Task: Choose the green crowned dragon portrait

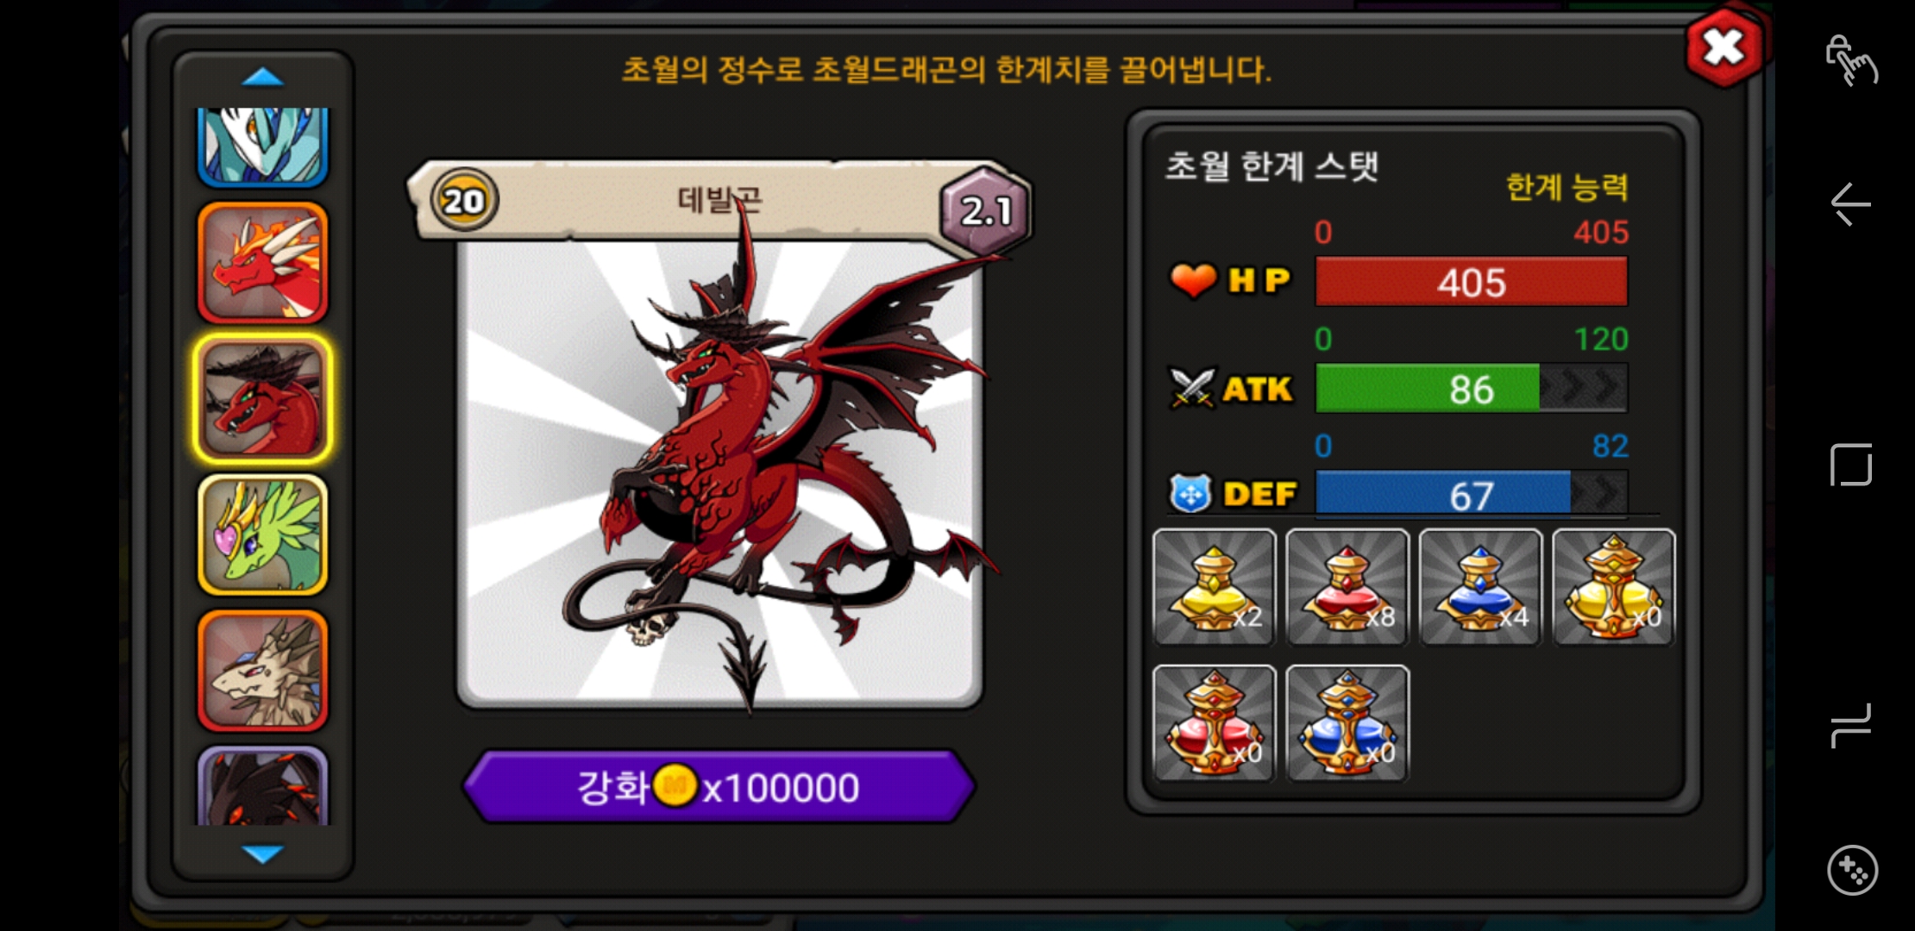Action: pos(263,535)
